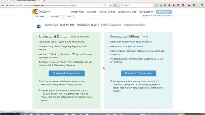Click the green glasses extension icon
The width and height of the screenshot is (205, 115).
coord(189,5)
